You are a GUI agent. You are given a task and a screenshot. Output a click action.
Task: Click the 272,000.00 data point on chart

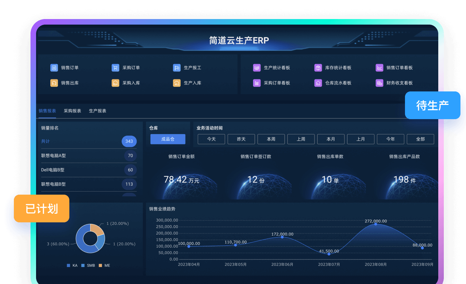(376, 224)
